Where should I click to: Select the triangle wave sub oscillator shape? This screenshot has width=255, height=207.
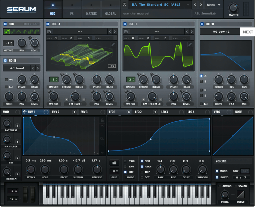19,31
